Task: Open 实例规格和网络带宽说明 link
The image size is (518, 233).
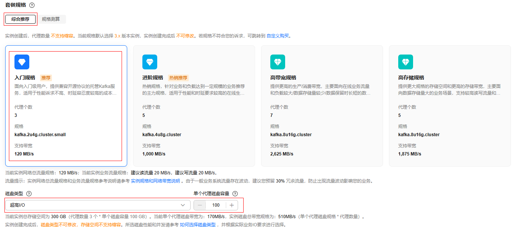Action: (155, 181)
